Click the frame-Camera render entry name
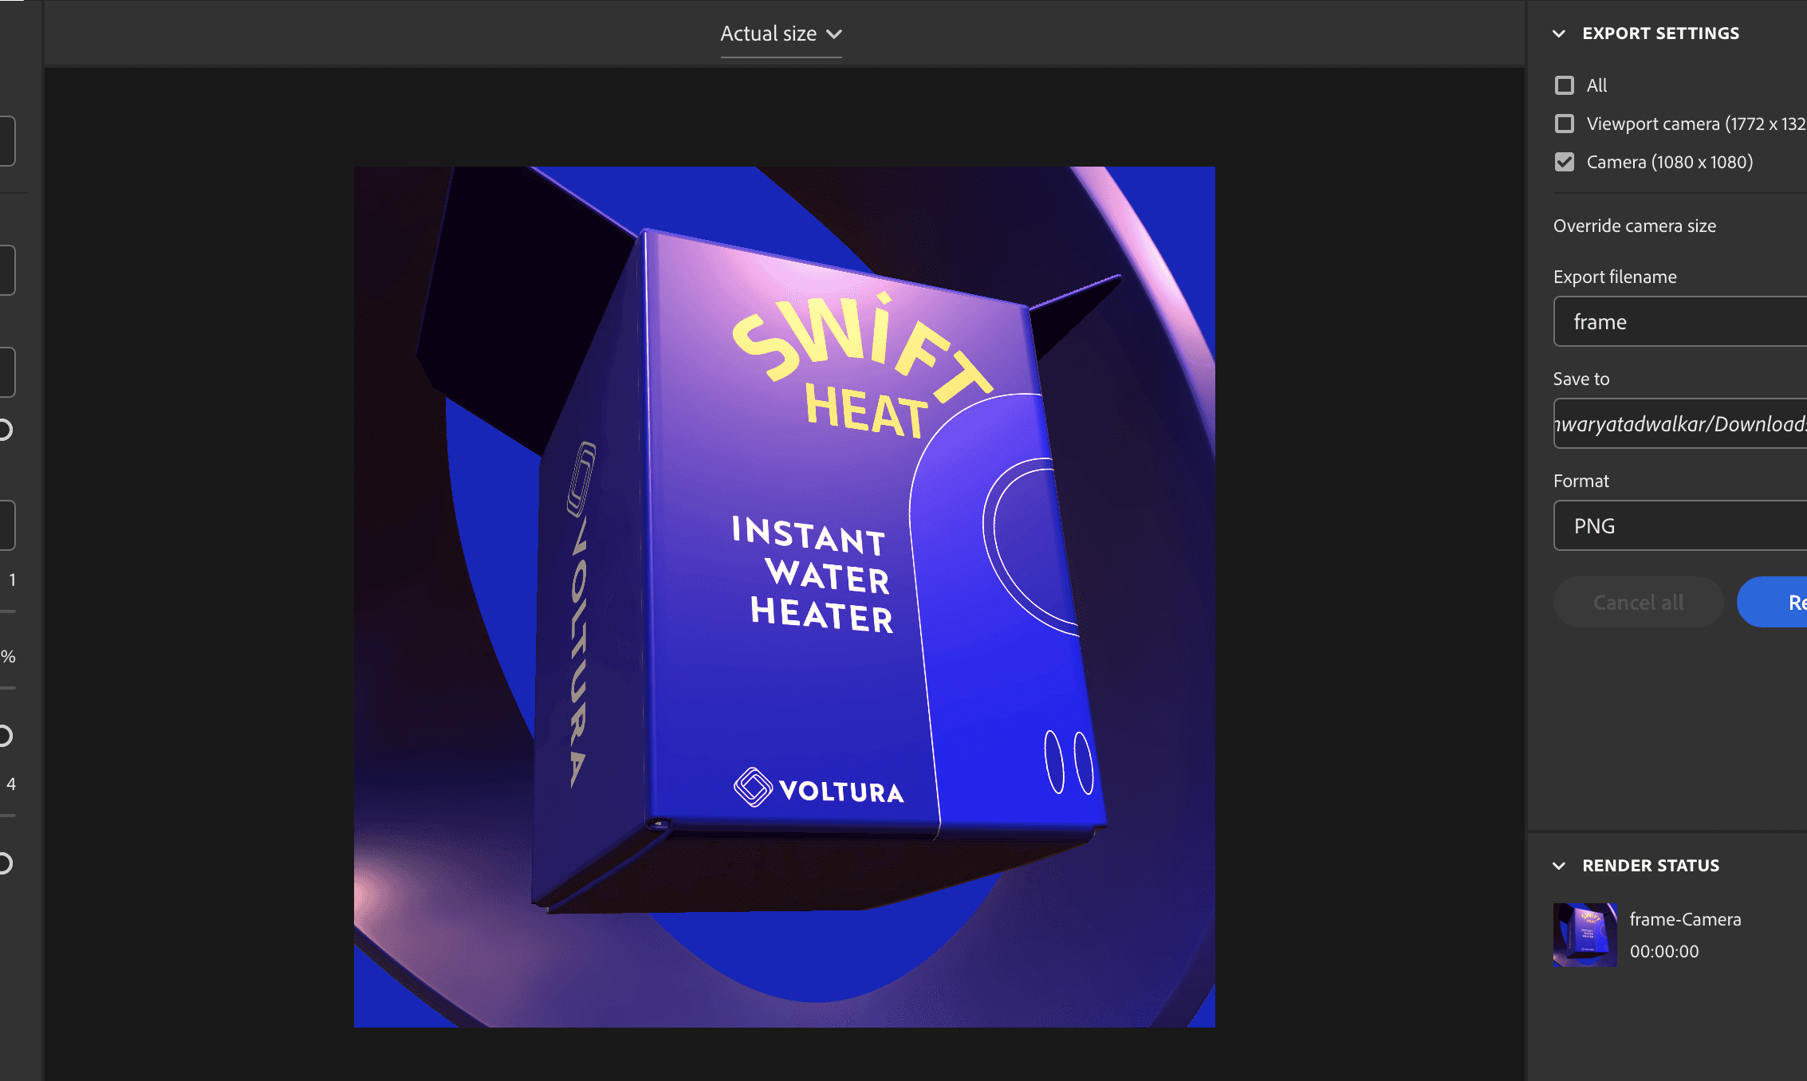Screen dimensions: 1807x1081 click(x=1685, y=920)
